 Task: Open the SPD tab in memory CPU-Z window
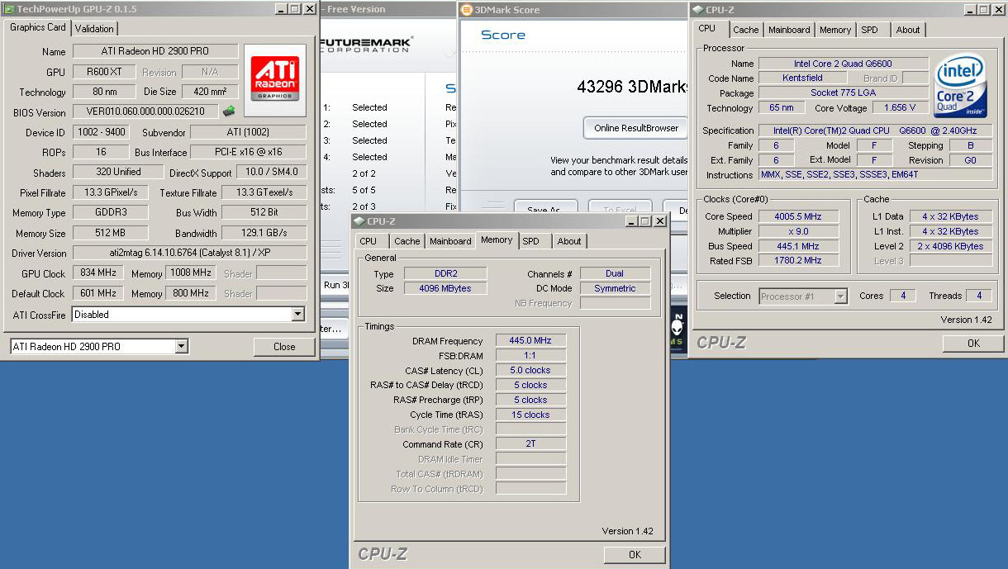coord(531,241)
